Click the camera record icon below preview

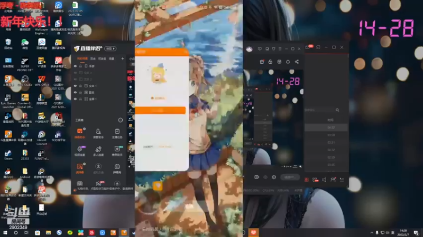coord(256,177)
